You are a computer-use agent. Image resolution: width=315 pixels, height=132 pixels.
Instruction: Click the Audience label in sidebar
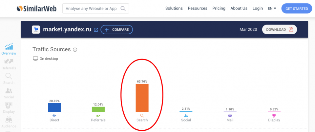pyautogui.click(x=9, y=126)
